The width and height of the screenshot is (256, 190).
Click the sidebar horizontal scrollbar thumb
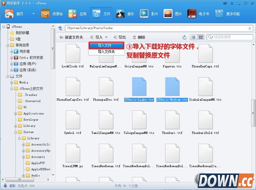tap(19, 180)
